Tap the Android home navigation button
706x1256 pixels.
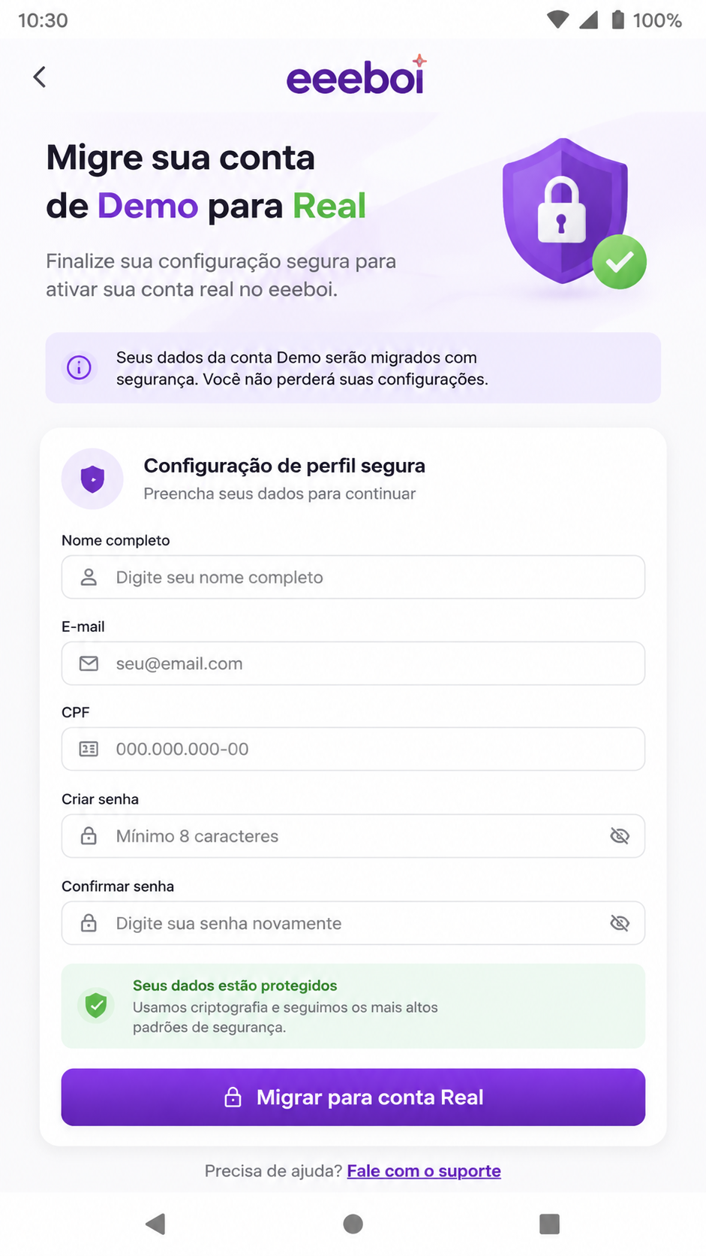(x=353, y=1224)
